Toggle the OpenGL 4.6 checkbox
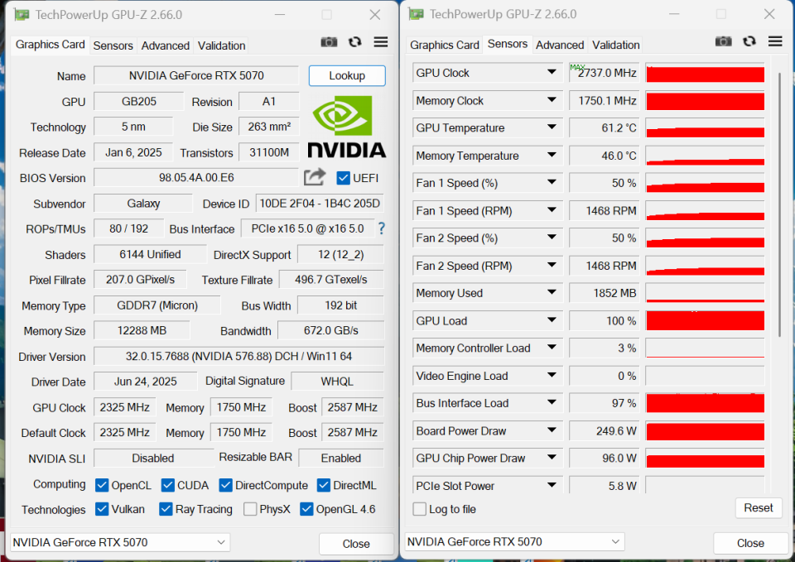Viewport: 795px width, 562px height. click(x=306, y=509)
